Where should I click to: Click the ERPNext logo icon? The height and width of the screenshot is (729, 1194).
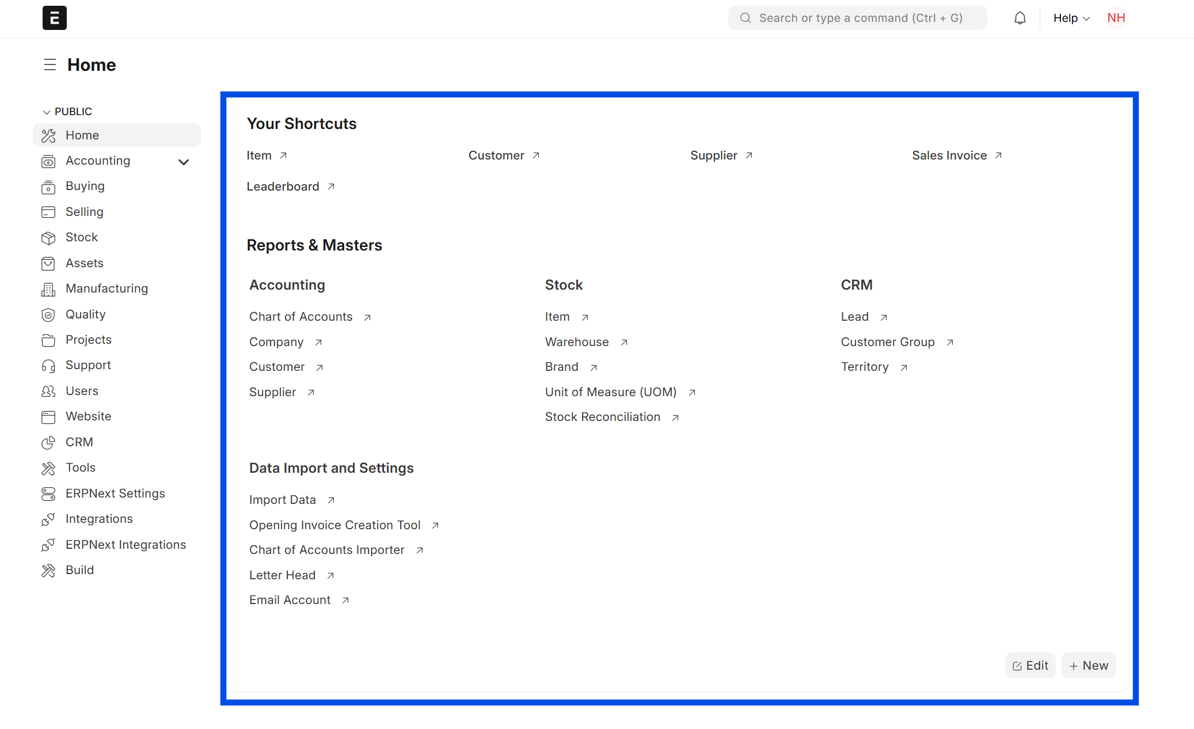click(54, 18)
